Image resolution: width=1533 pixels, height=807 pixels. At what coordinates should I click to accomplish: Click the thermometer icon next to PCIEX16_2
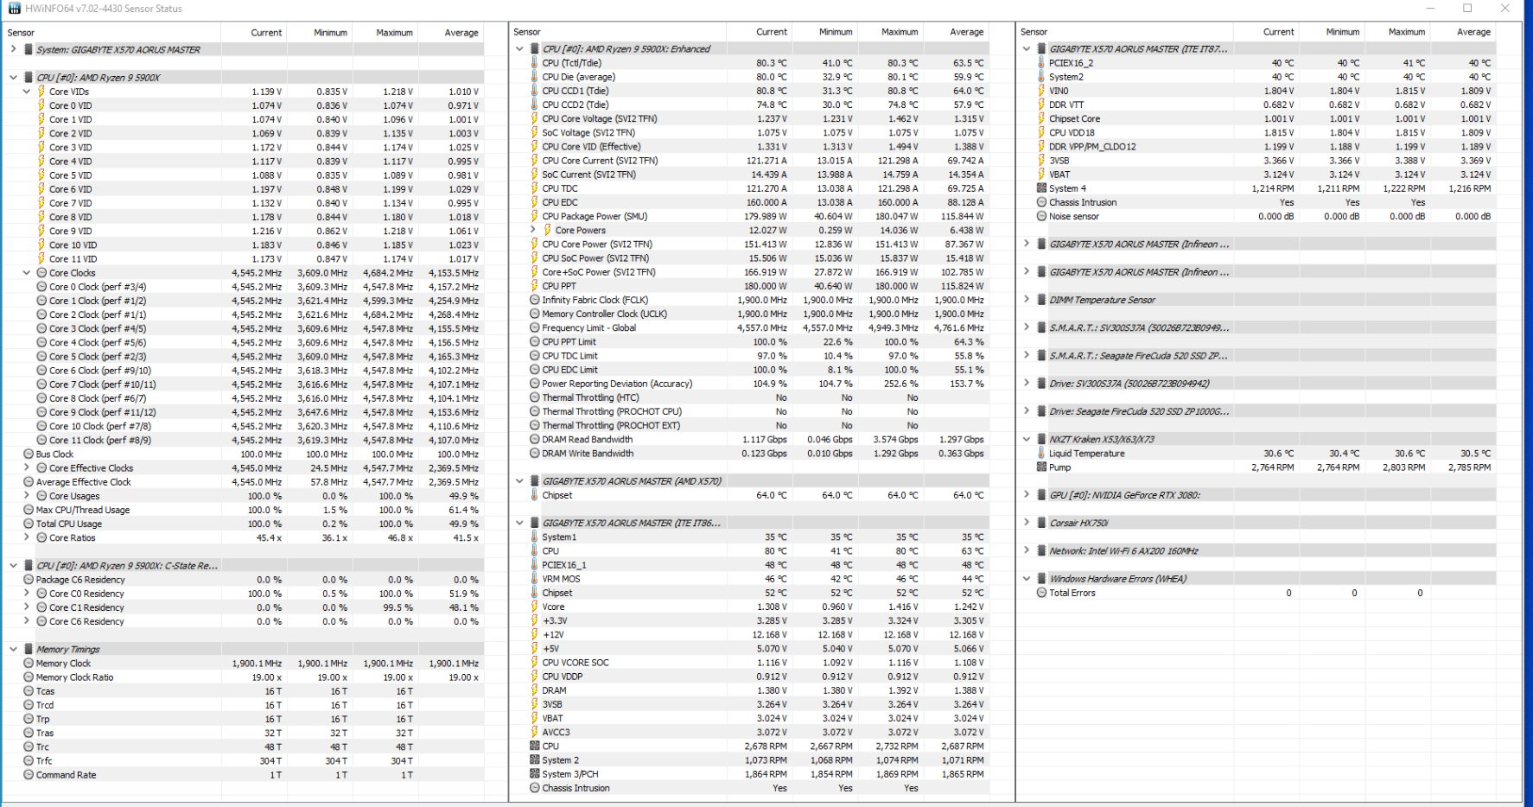[1041, 63]
